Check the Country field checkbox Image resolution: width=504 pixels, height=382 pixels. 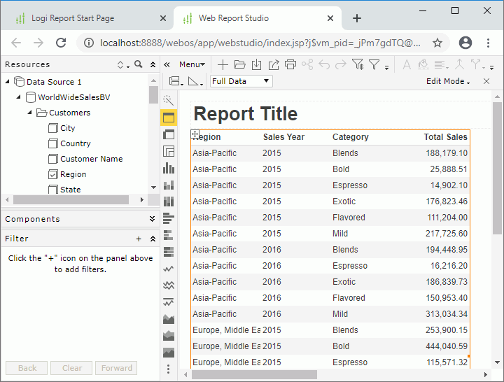53,143
